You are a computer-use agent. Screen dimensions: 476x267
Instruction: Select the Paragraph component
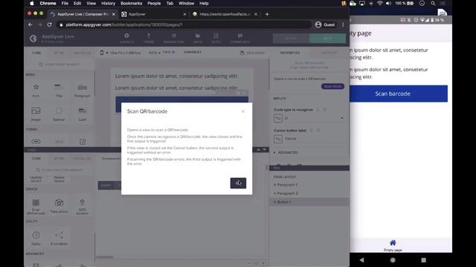[x=82, y=90]
